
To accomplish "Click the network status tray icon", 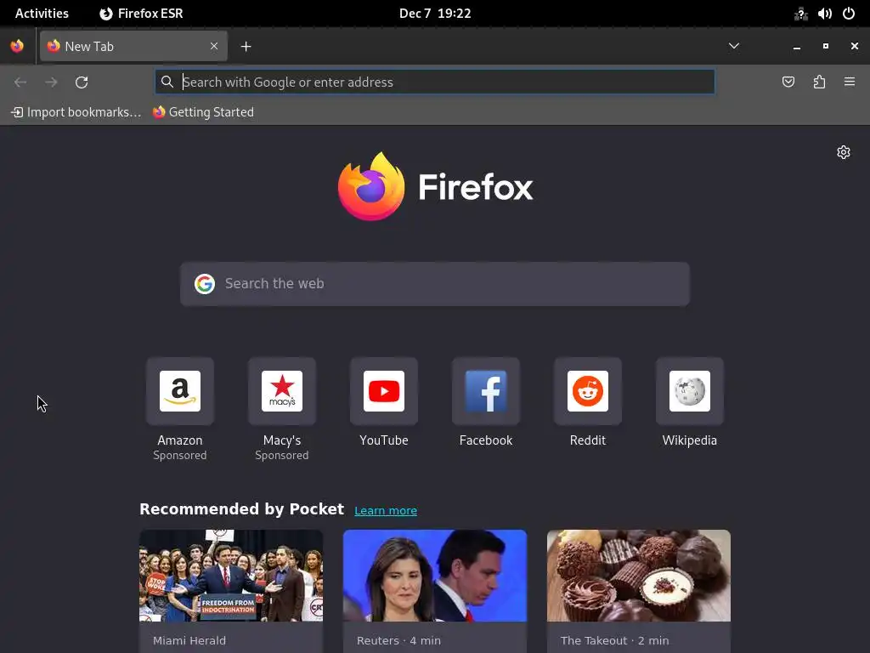I will (800, 14).
